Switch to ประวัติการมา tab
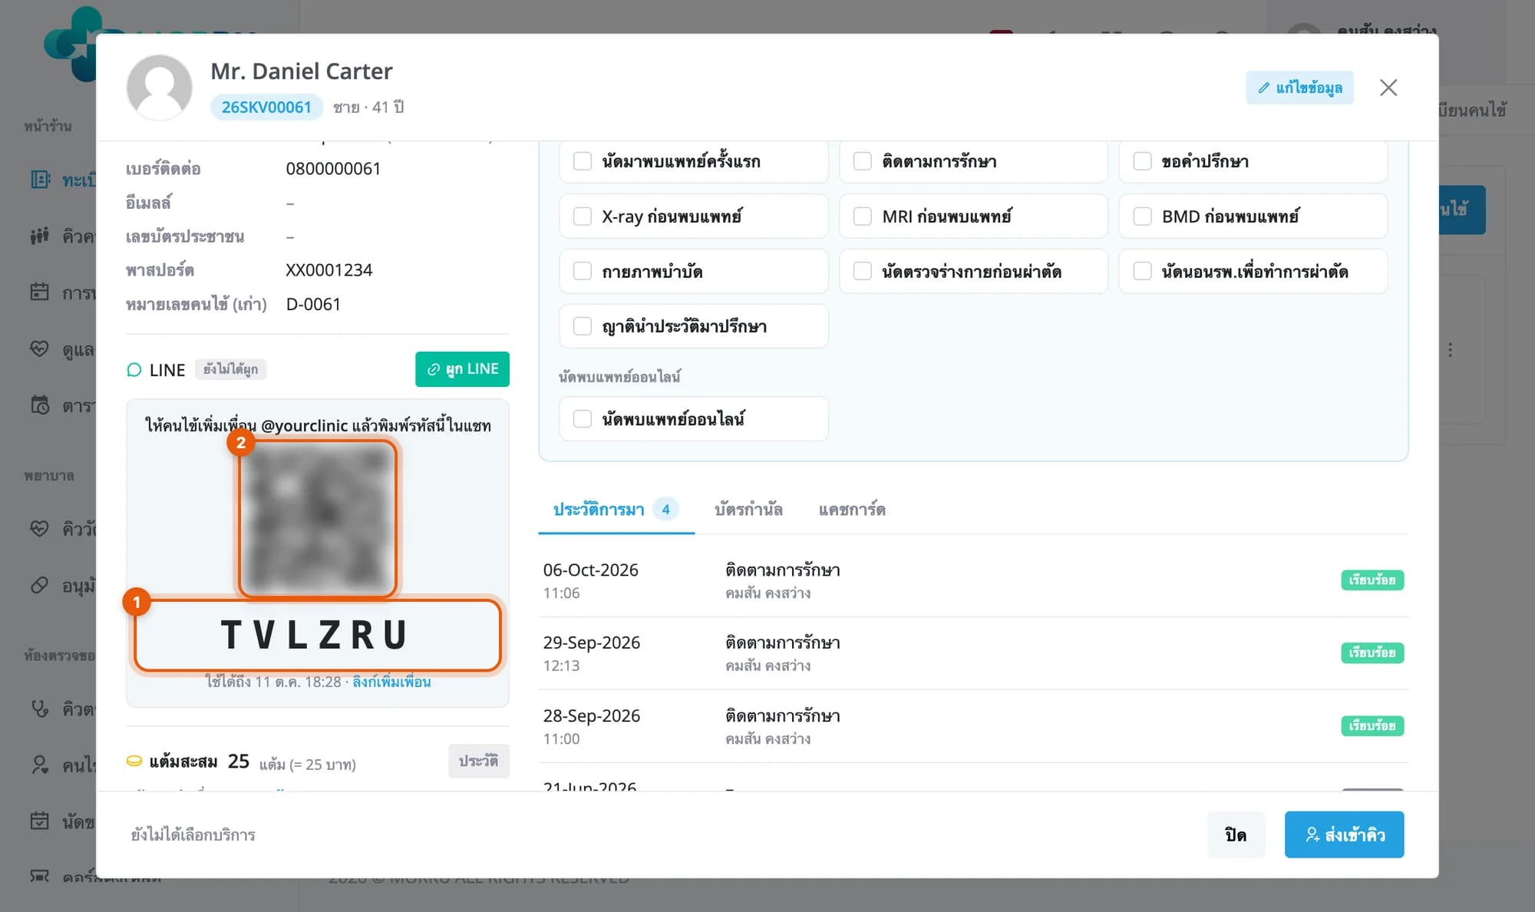This screenshot has width=1535, height=912. [616, 510]
